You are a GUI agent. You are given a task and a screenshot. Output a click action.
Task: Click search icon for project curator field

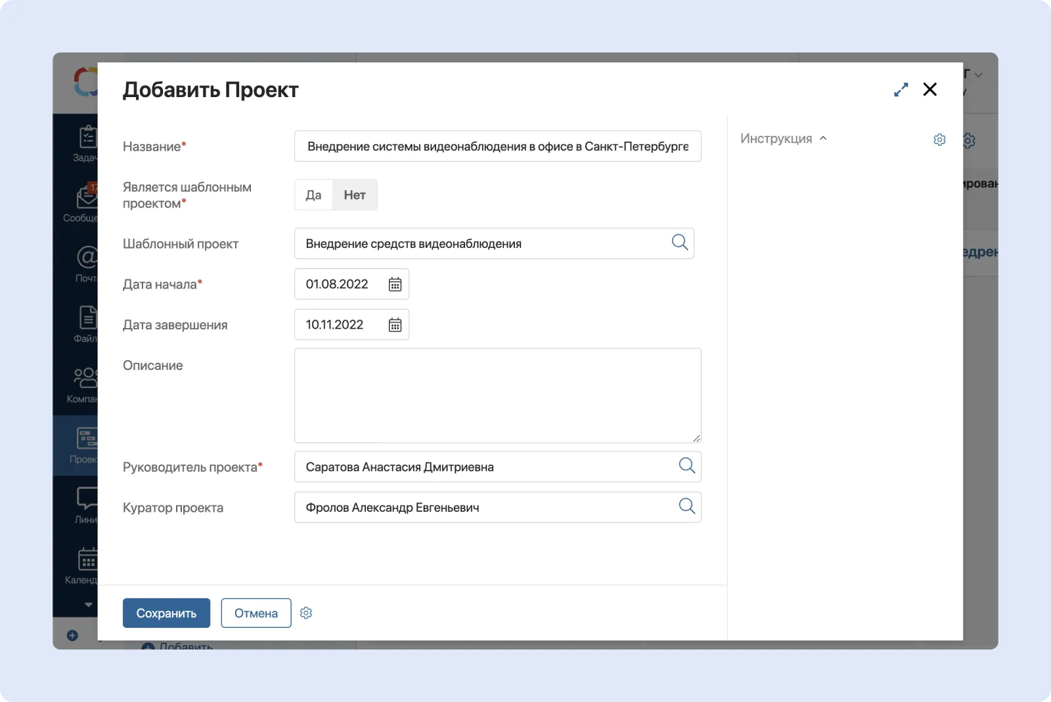686,506
